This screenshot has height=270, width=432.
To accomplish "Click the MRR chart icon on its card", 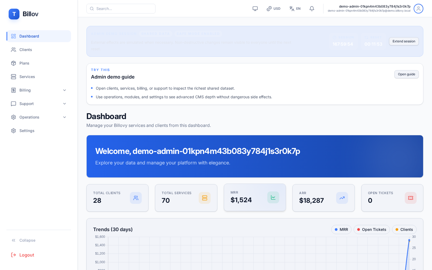I will tap(273, 197).
